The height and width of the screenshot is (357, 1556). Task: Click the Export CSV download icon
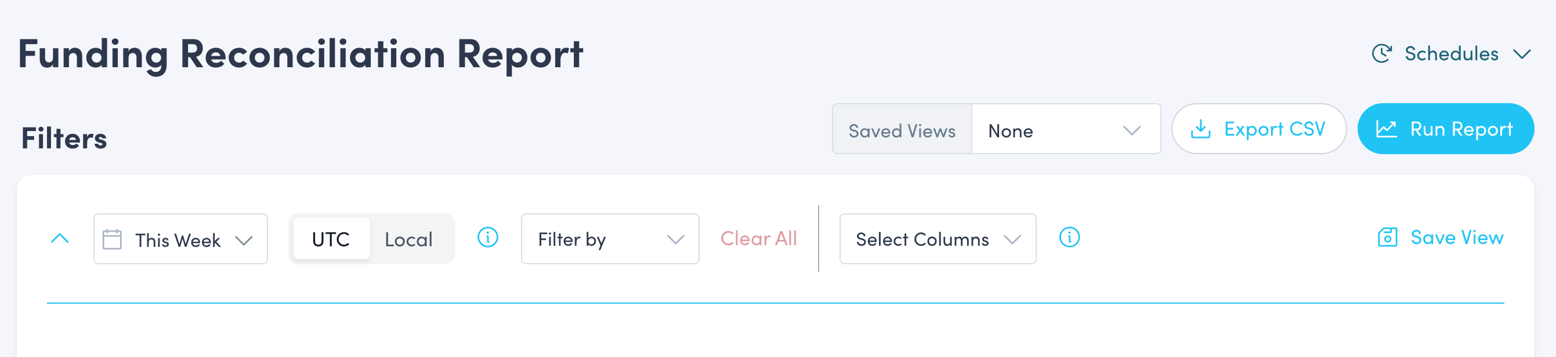pyautogui.click(x=1202, y=129)
